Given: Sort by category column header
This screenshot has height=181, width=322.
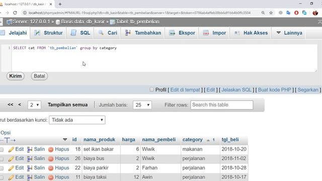Looking at the screenshot, I should 192,140.
